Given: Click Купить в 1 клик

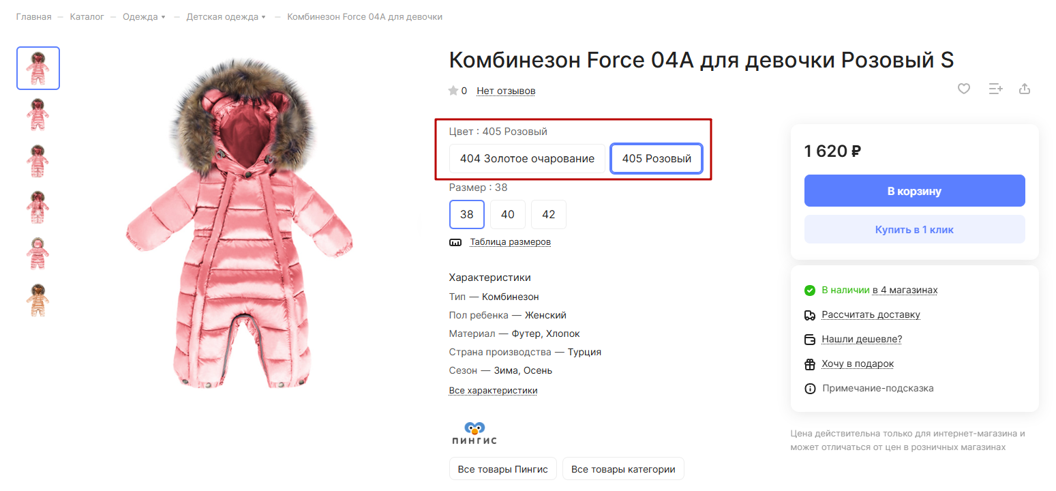Looking at the screenshot, I should pyautogui.click(x=915, y=229).
